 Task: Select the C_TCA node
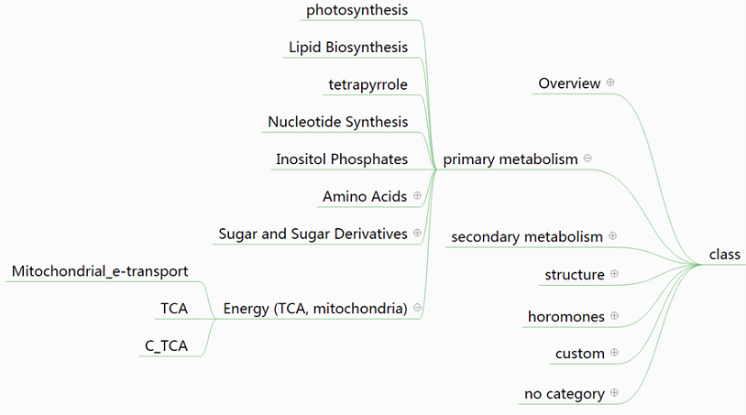pyautogui.click(x=166, y=345)
